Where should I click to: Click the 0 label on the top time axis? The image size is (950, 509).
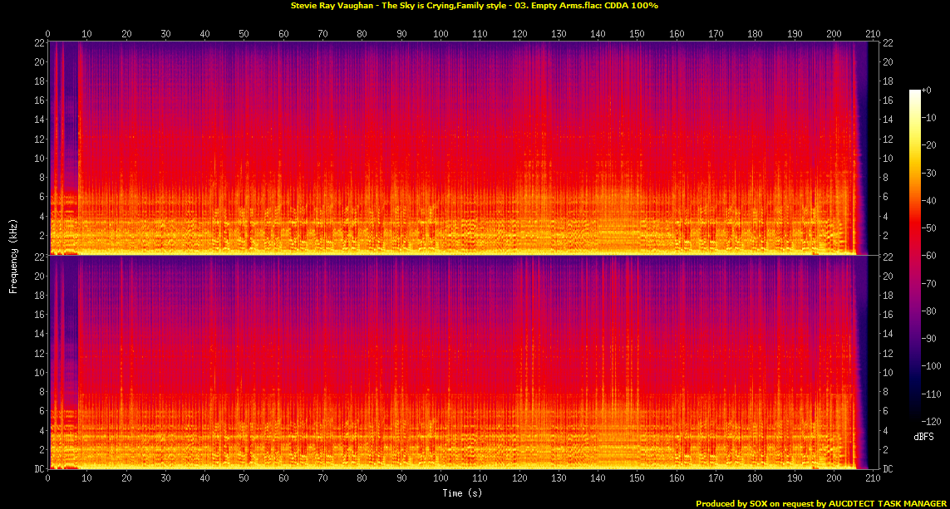click(48, 34)
